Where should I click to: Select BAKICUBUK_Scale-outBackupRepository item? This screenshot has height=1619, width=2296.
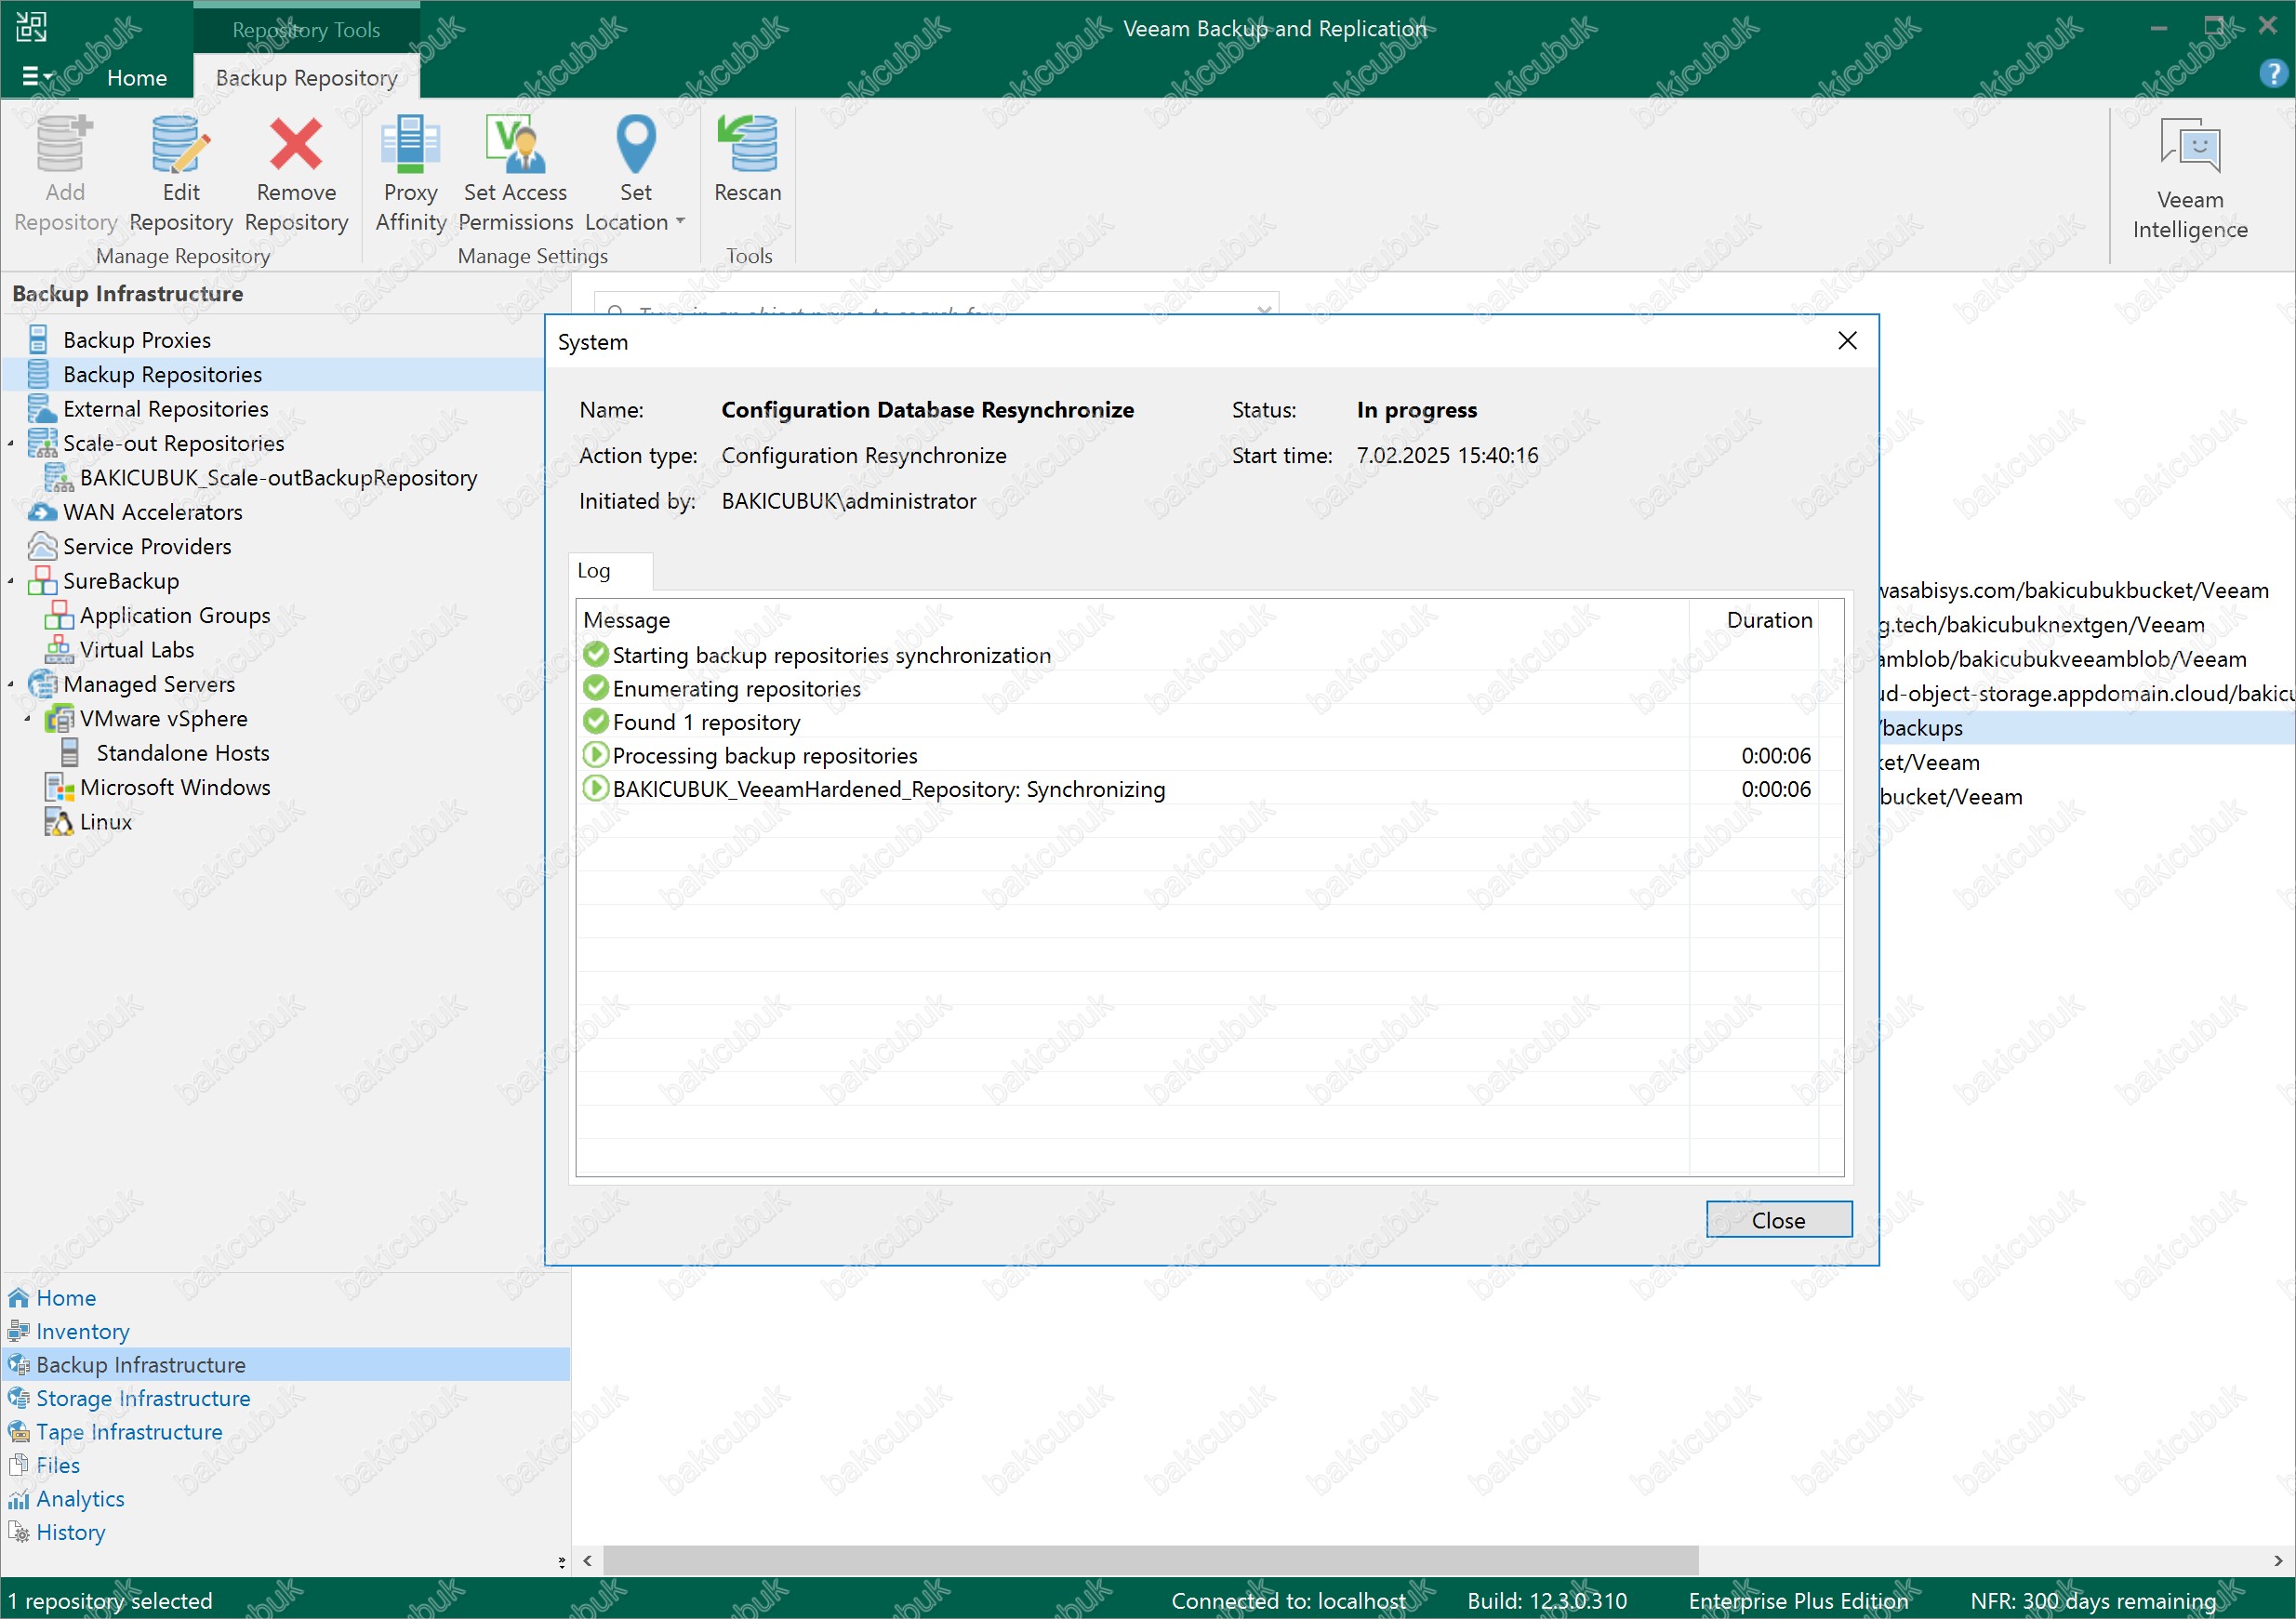click(278, 478)
